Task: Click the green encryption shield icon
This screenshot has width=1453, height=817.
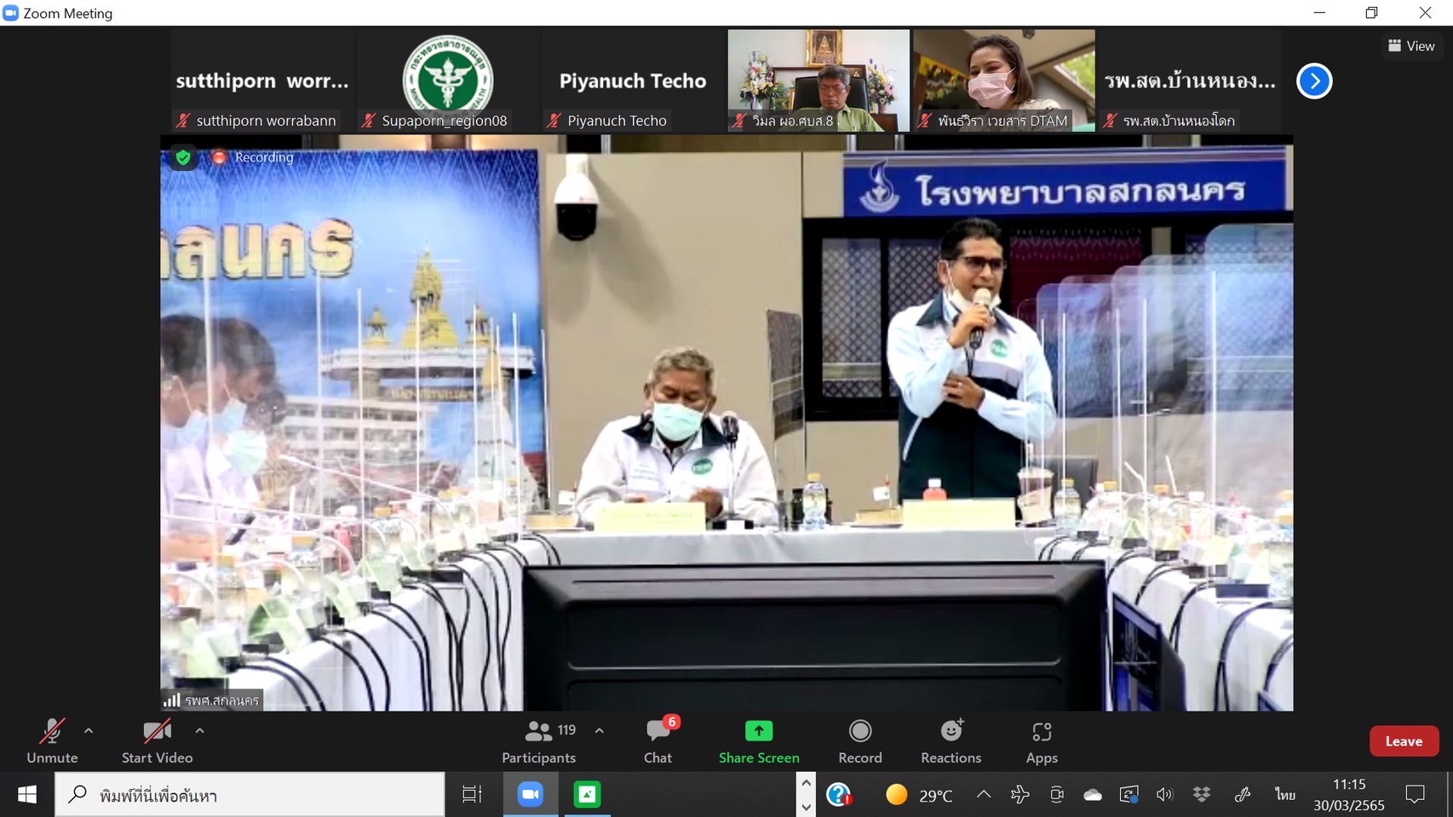Action: [x=183, y=157]
